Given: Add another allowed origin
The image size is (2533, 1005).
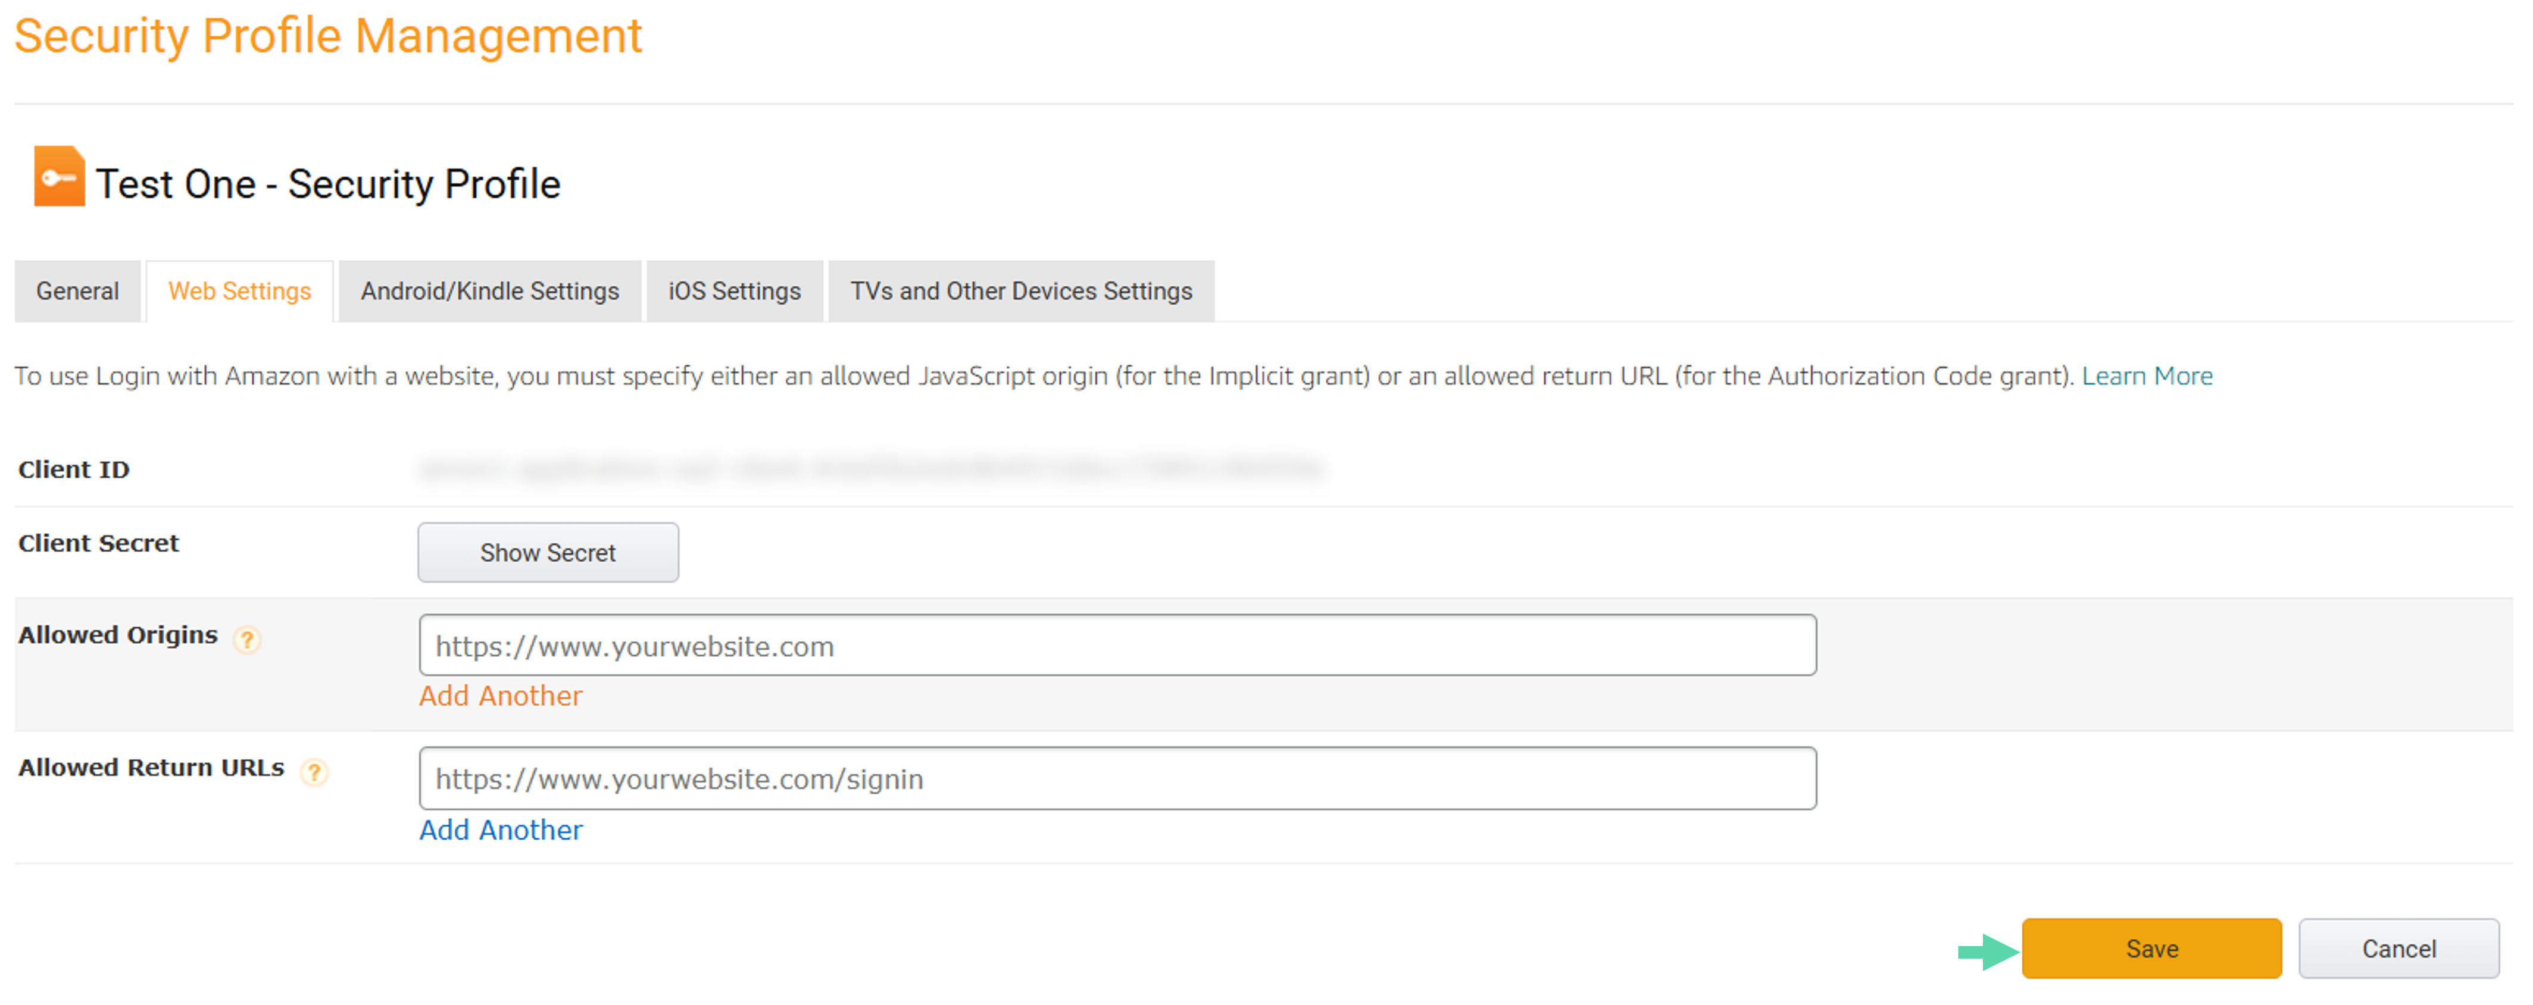Looking at the screenshot, I should coord(501,696).
